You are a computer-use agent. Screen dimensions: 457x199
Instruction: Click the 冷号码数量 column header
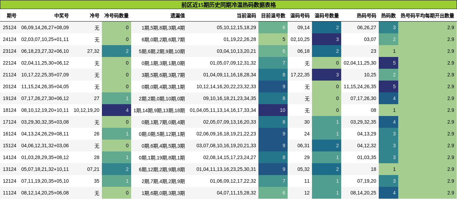click(117, 16)
